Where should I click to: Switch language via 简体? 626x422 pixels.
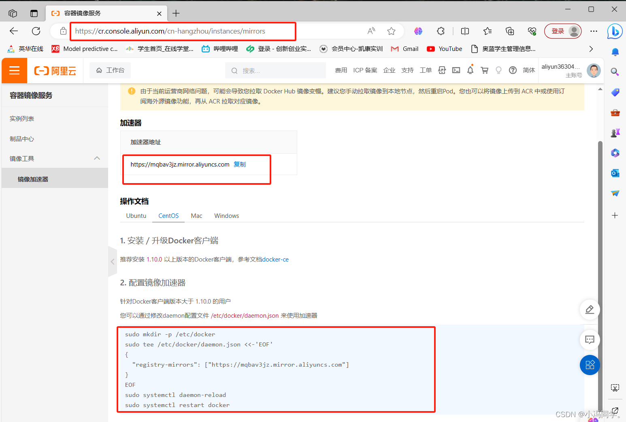pyautogui.click(x=529, y=70)
